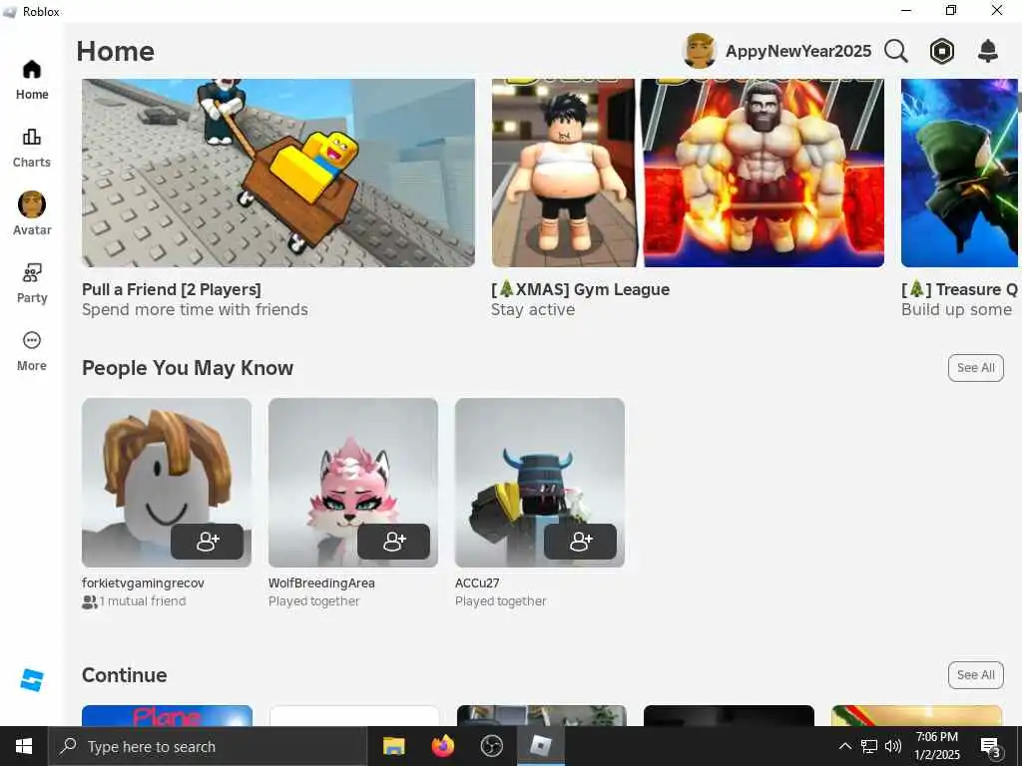Click the AppyNewYear2025 profile avatar picture
The image size is (1022, 766).
(700, 51)
